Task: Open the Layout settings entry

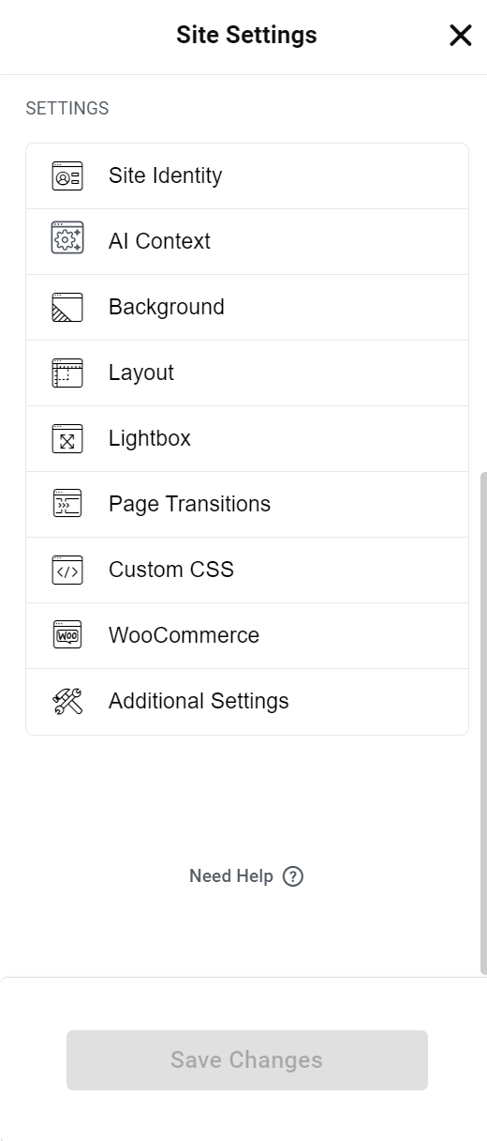Action: pyautogui.click(x=247, y=373)
